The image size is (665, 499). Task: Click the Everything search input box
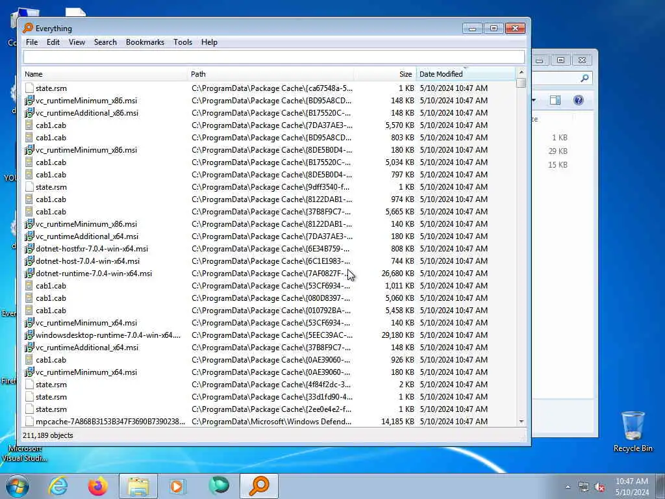[x=274, y=57]
